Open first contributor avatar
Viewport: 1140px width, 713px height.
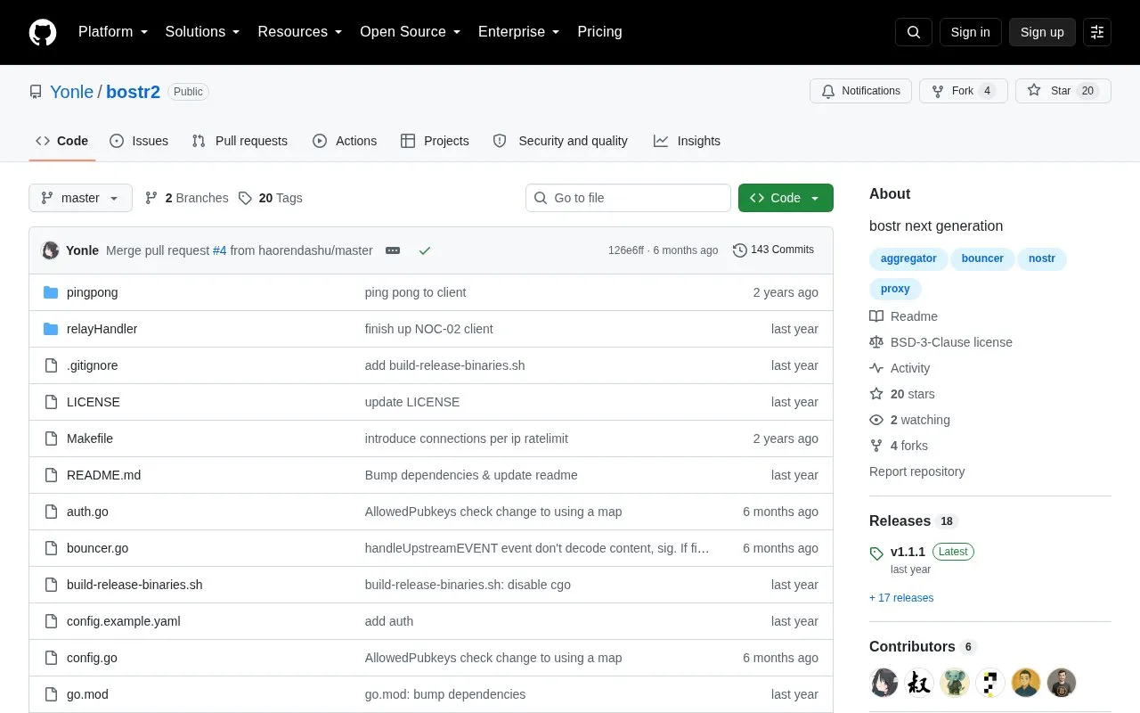(884, 683)
